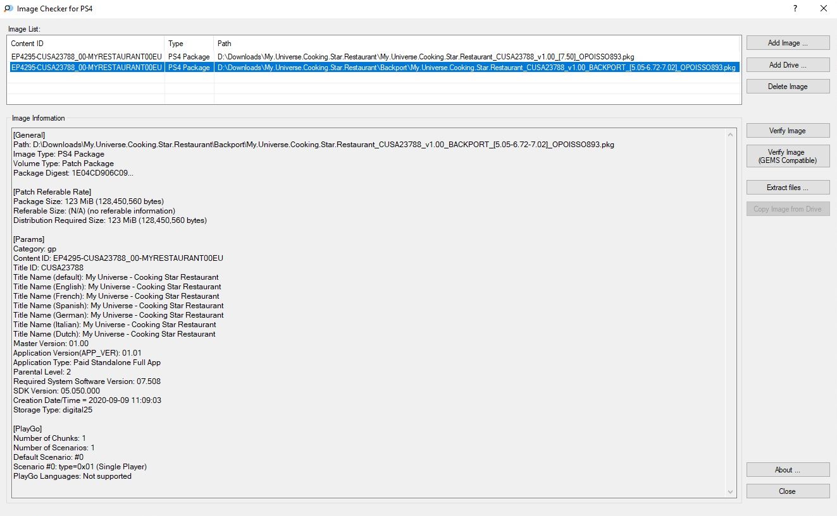Click the scrollbar down arrow in Image Information

[x=731, y=492]
